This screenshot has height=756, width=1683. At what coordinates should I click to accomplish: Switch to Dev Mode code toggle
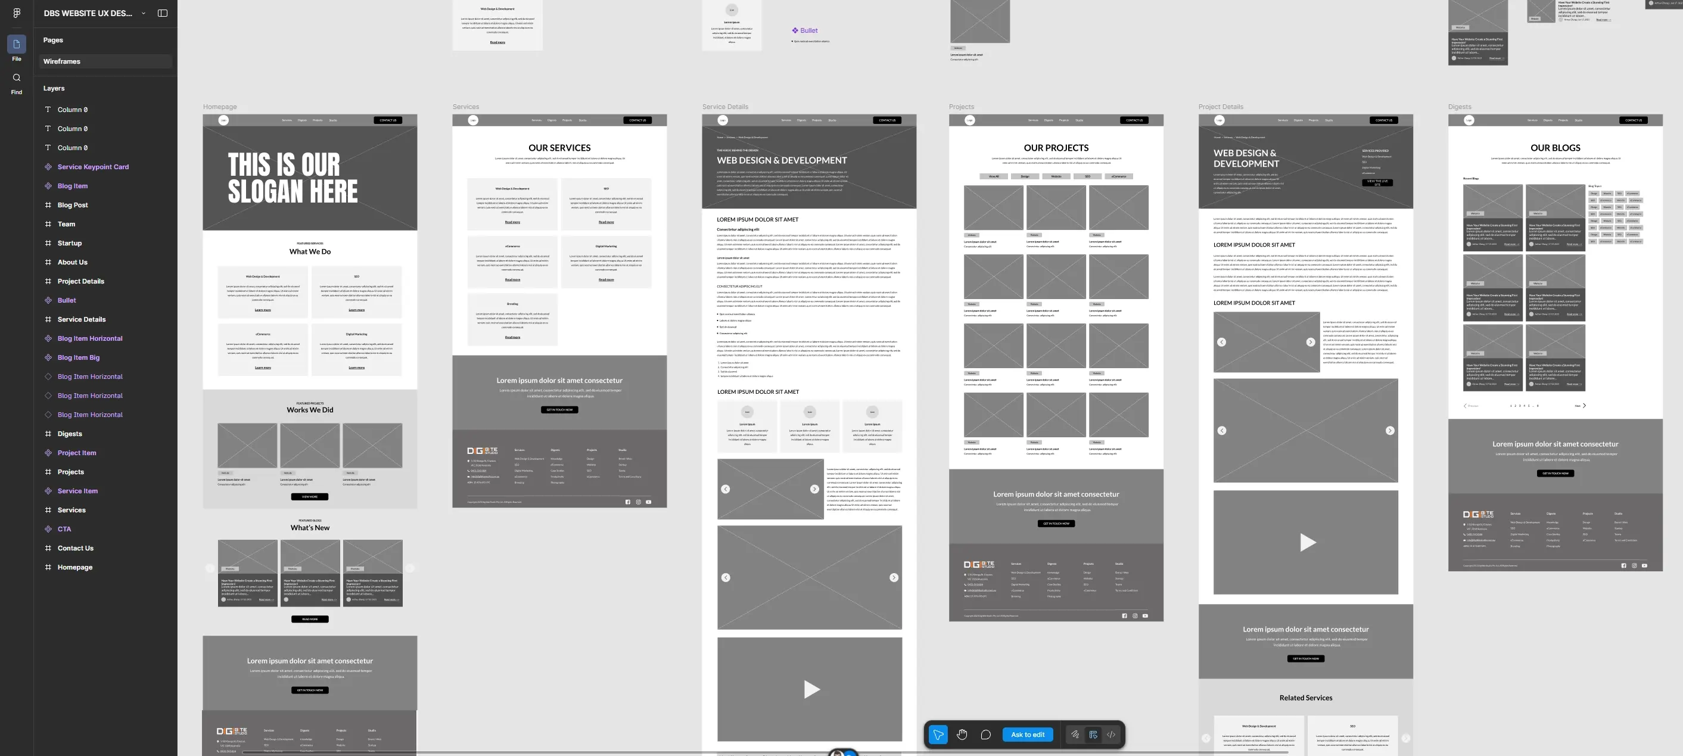(x=1110, y=735)
